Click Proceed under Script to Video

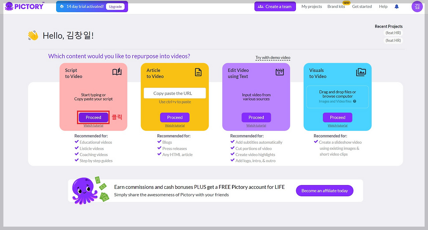click(x=93, y=118)
